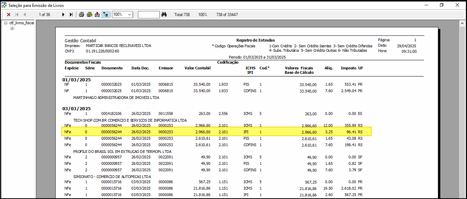Click scrollbar up arrow of report
This screenshot has width=467, height=199.
coord(462,24)
